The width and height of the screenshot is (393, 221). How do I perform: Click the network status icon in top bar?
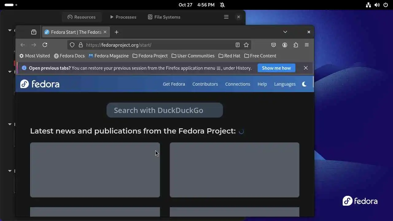(x=368, y=5)
